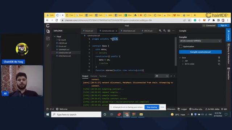
Task: Open the Logger in status bar
Action: [182, 109]
